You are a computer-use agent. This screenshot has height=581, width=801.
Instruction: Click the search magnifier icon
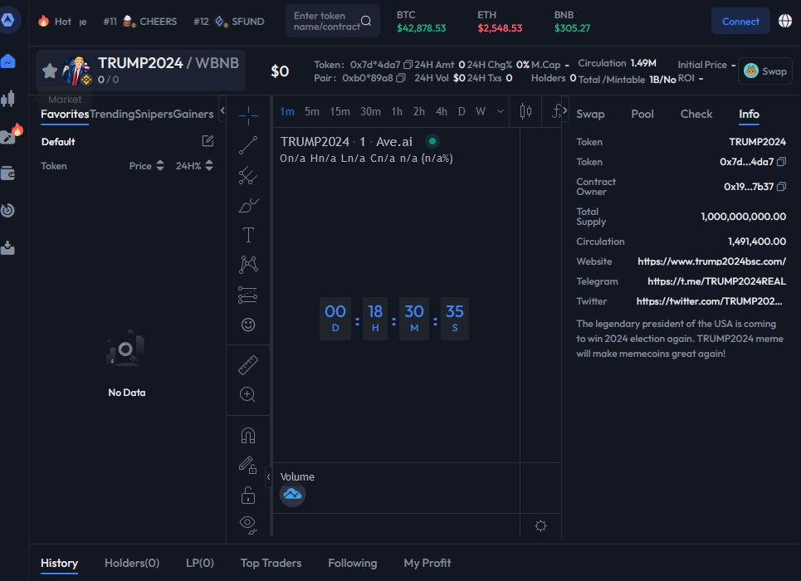click(x=366, y=21)
